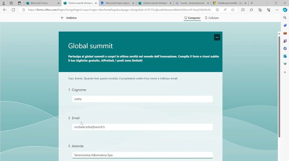Click the page vertical scrollbar
Screen dimensions: 289x161
point(279,85)
